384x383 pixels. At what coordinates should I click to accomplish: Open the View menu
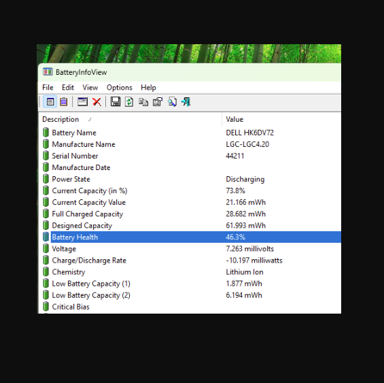tap(90, 88)
